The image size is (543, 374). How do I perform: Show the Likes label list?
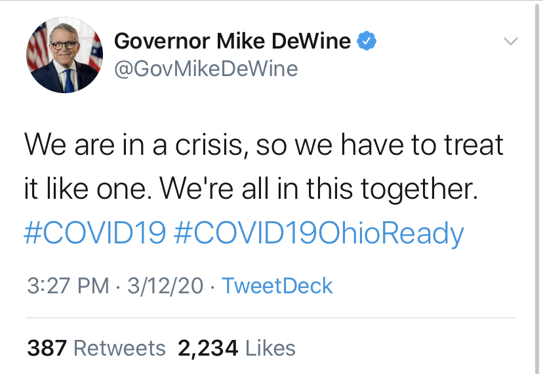point(270,348)
